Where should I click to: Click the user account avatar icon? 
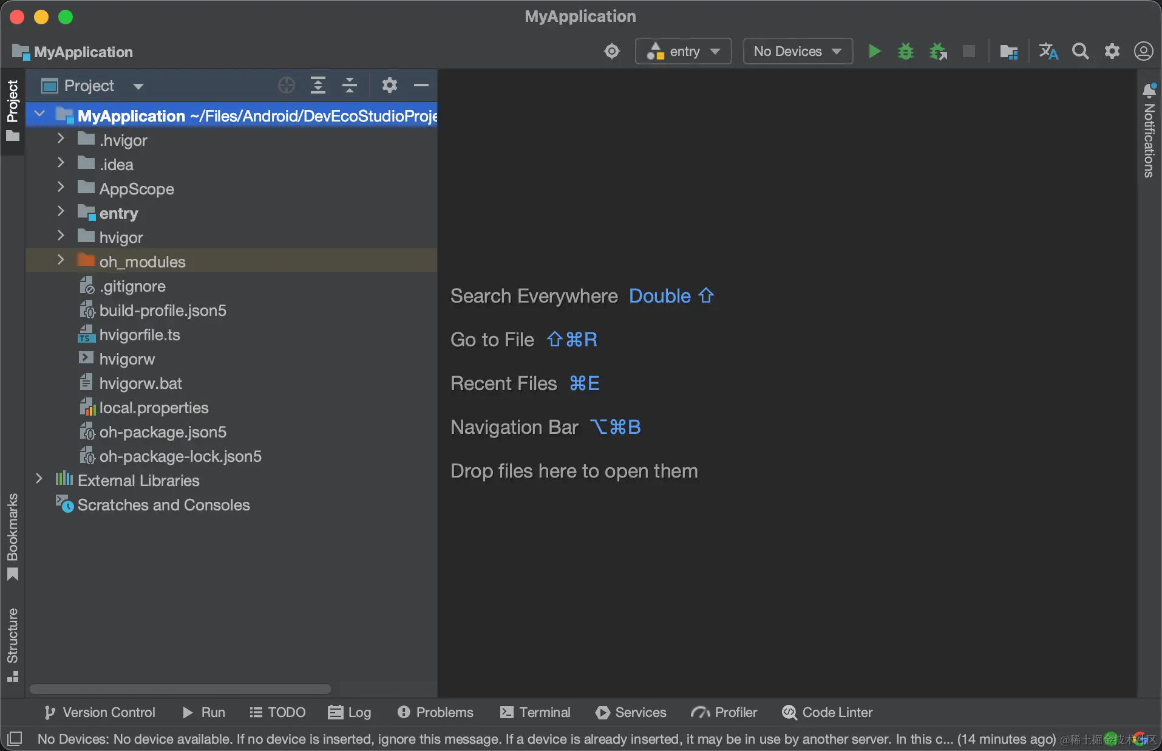point(1144,52)
